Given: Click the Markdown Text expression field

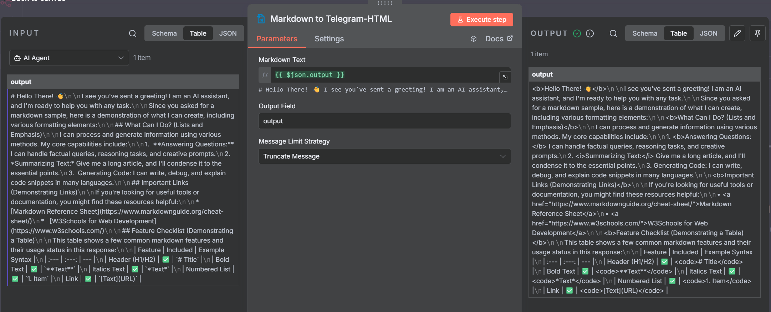Looking at the screenshot, I should pos(384,75).
